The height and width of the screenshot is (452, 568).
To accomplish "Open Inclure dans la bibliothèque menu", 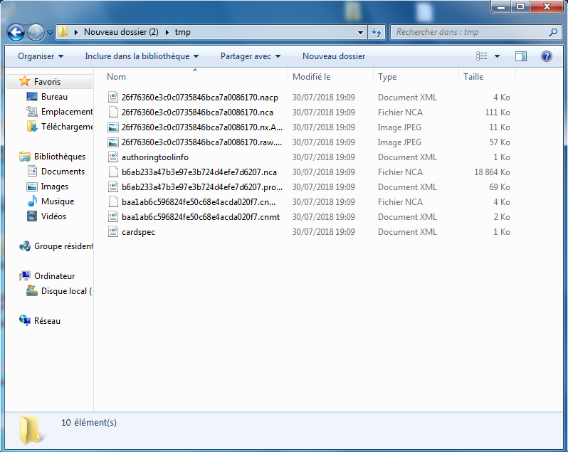I will (141, 56).
